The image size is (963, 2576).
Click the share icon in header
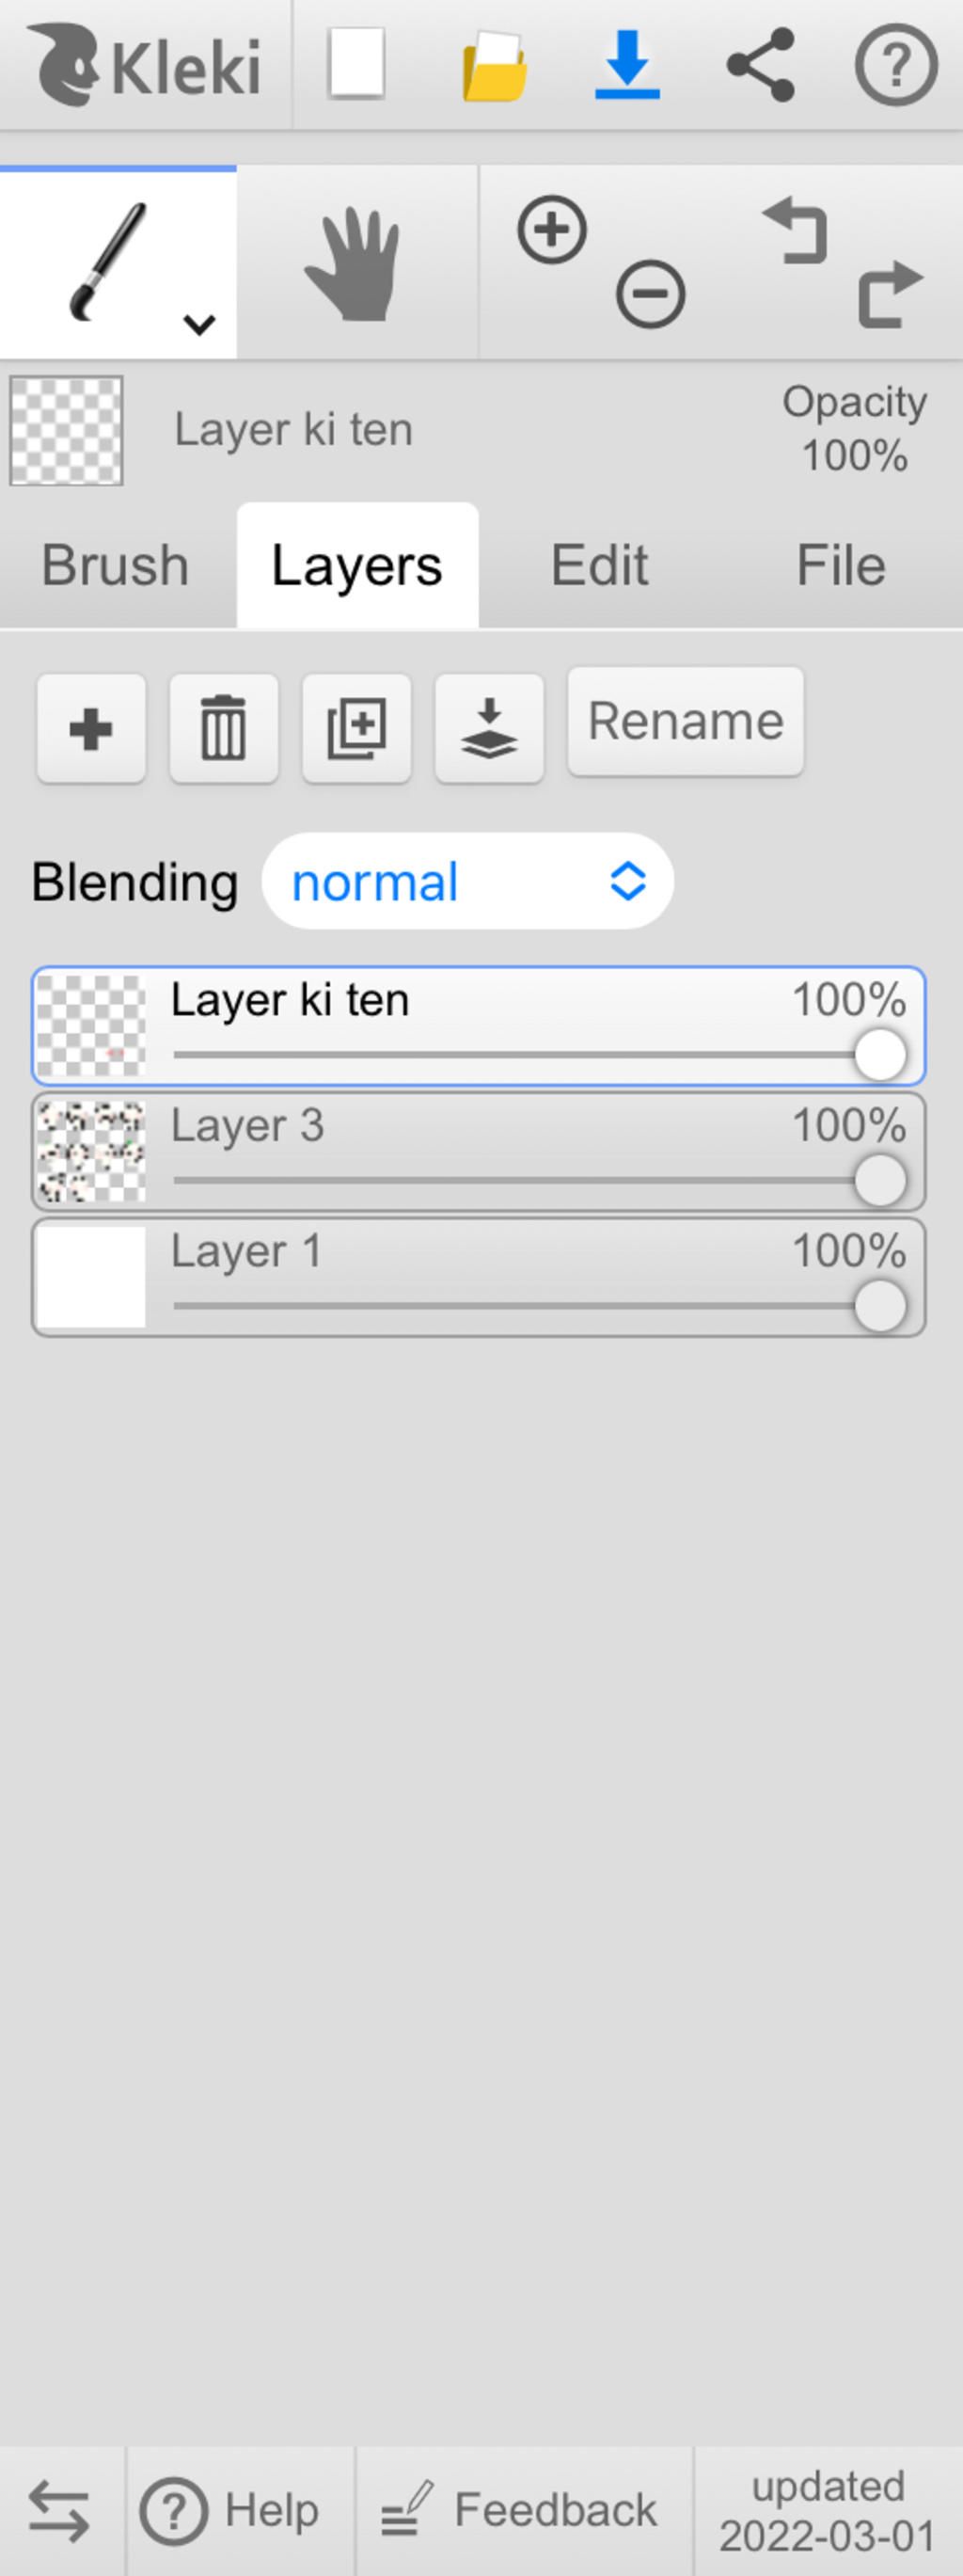pos(760,65)
